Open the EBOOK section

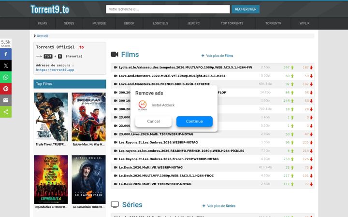click(129, 23)
